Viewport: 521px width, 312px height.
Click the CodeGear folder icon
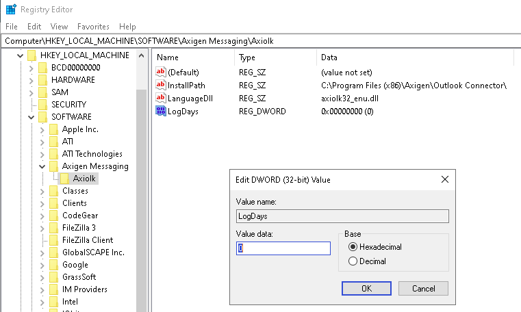coord(54,216)
